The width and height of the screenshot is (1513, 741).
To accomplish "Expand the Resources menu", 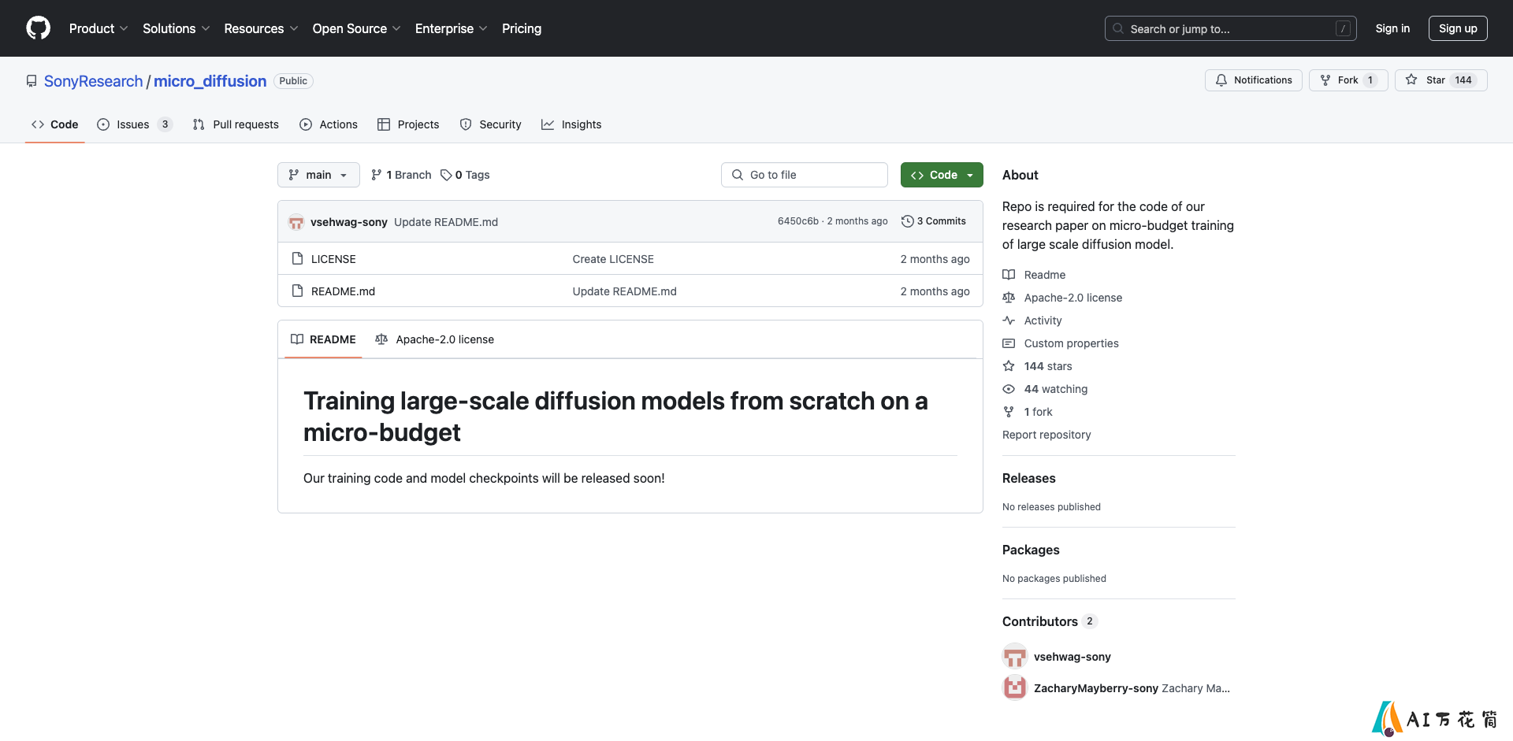I will click(261, 28).
